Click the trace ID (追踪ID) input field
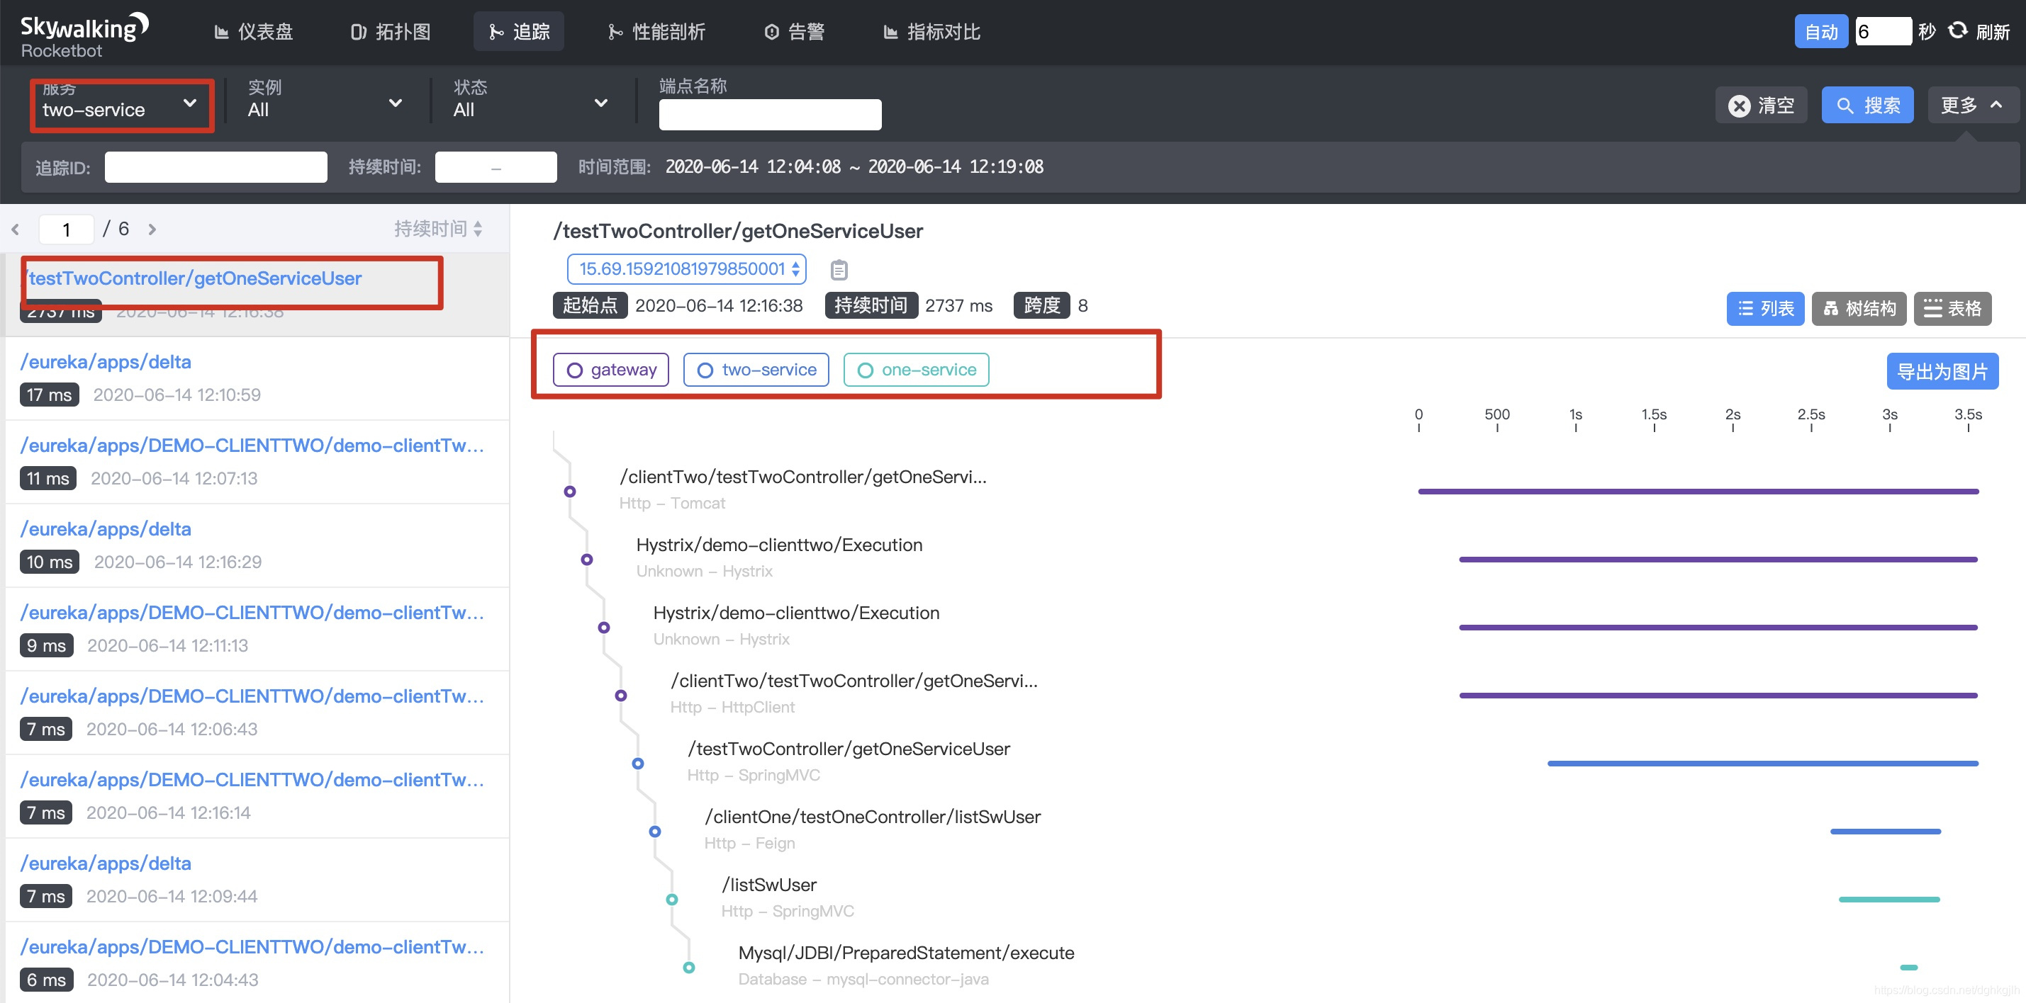This screenshot has width=2026, height=1003. point(216,167)
